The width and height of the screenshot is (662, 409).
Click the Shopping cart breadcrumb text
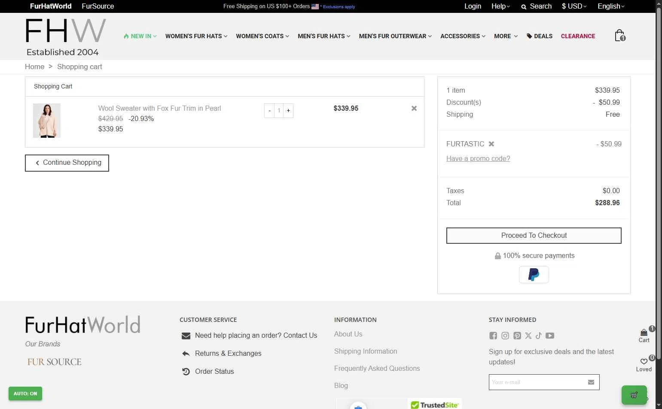click(79, 67)
